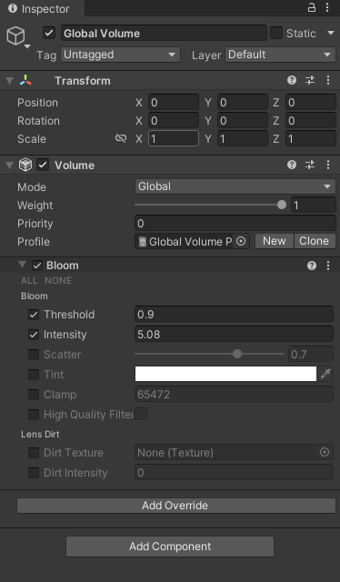Open Static flags dropdown arrow
This screenshot has height=582, width=340.
click(x=331, y=33)
